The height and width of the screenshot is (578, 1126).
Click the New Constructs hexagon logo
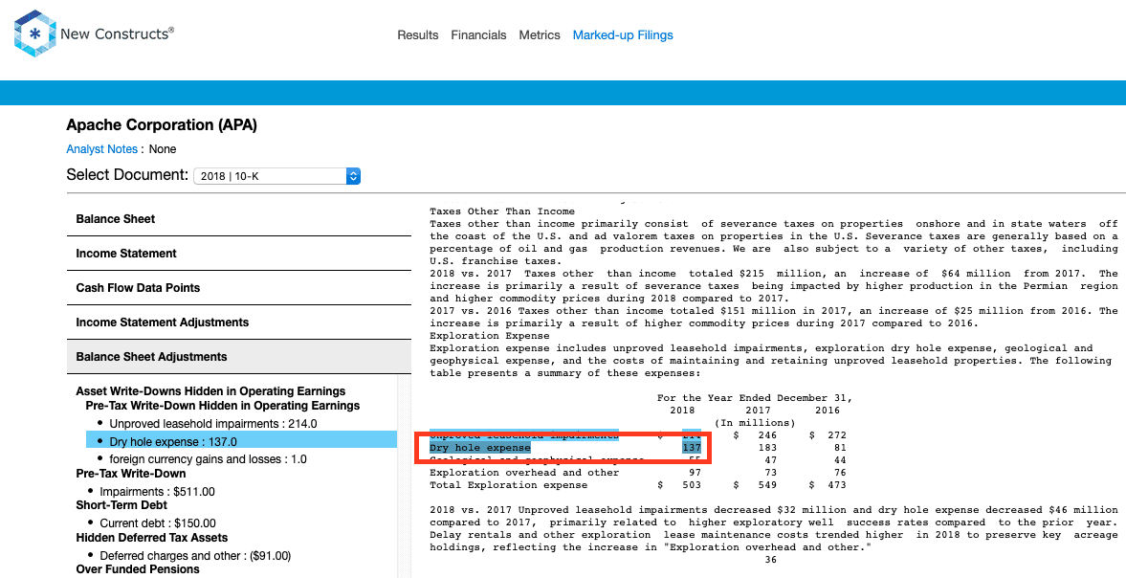[x=34, y=33]
